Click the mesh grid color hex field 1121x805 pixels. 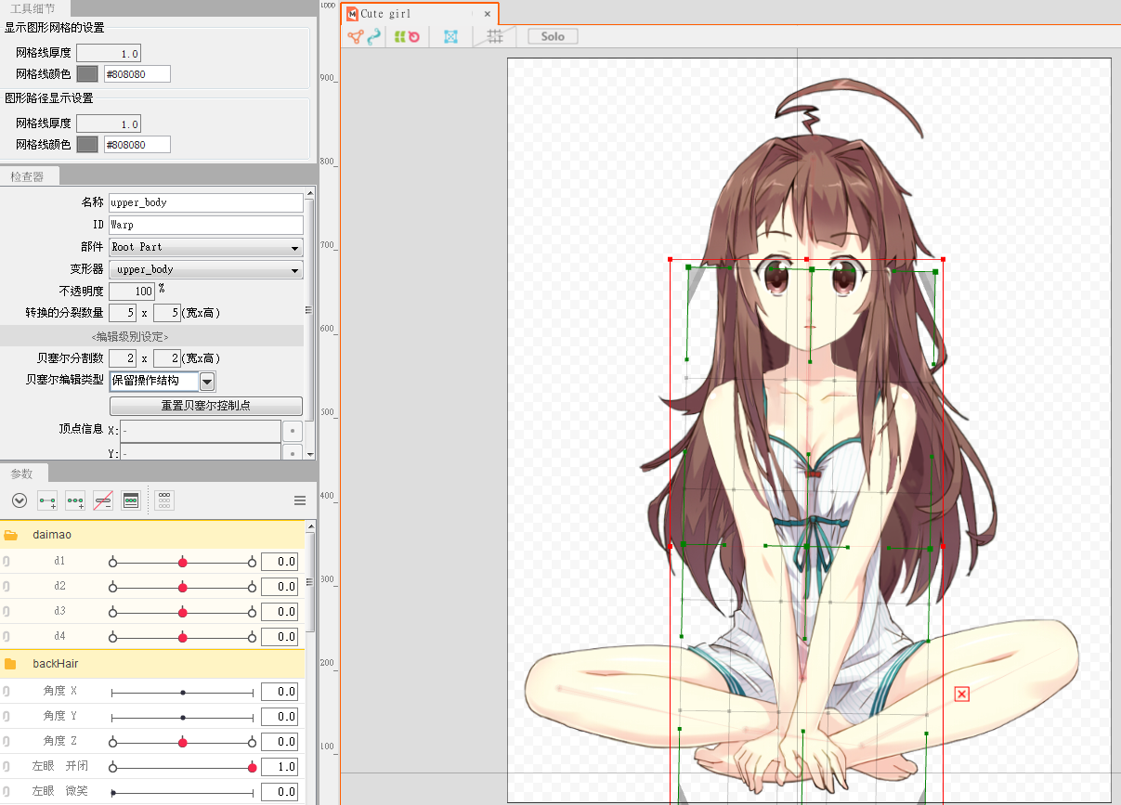click(x=137, y=74)
